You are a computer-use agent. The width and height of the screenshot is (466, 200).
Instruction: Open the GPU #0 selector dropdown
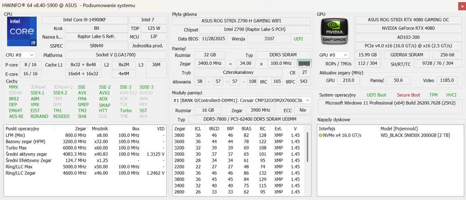click(x=334, y=55)
